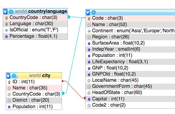175x114 pixels.
Task: Click the hash icon beside GNPOld
Action: coord(89,74)
